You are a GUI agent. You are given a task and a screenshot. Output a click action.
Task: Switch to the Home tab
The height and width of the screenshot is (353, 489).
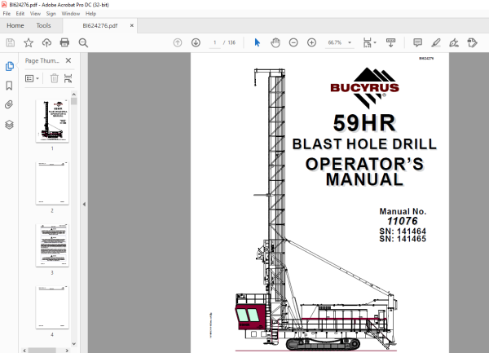tap(15, 25)
